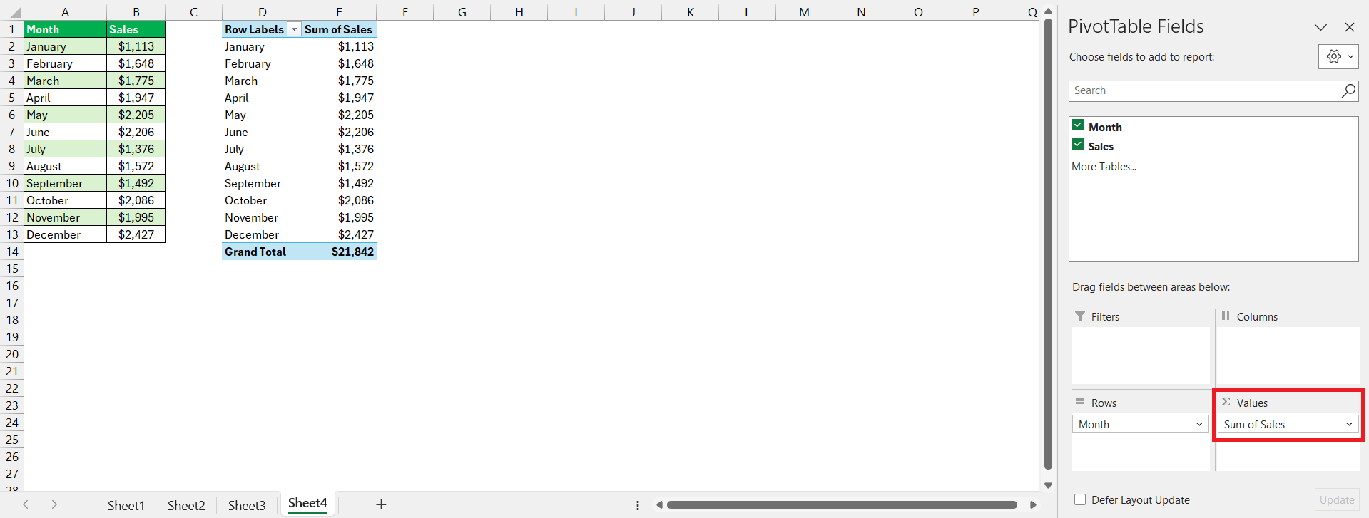The height and width of the screenshot is (518, 1369).
Task: Click pivot value $2,427 in column E
Action: pos(339,234)
